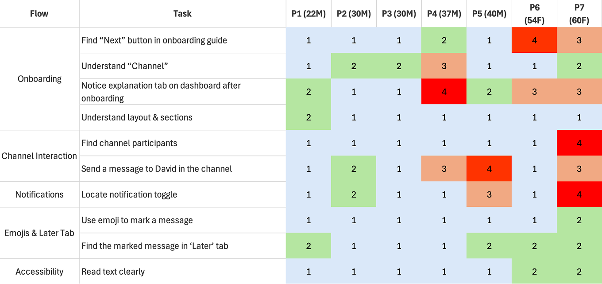Click green P1 cell in Understand layout row
Viewport: 602px width, 284px height.
[309, 117]
